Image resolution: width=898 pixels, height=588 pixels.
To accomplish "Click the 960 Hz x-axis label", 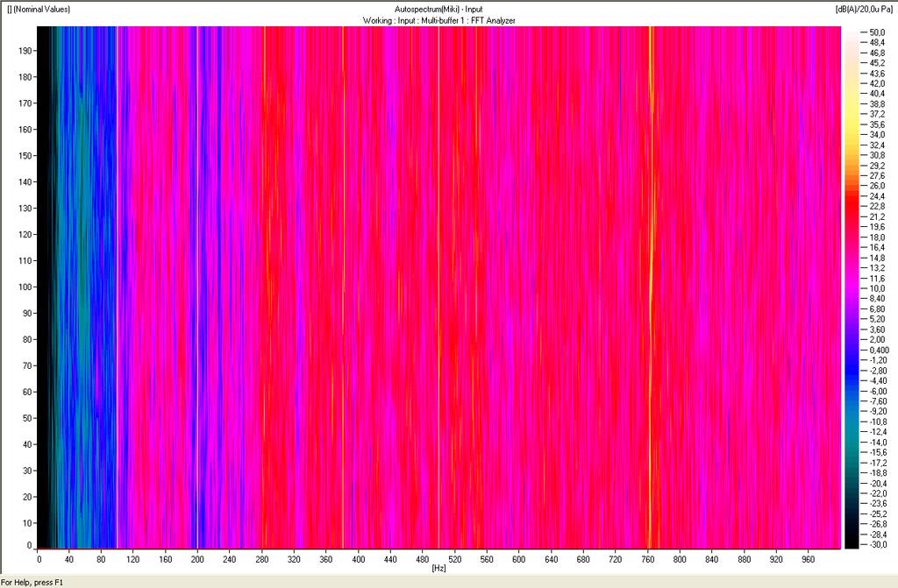I will [808, 559].
